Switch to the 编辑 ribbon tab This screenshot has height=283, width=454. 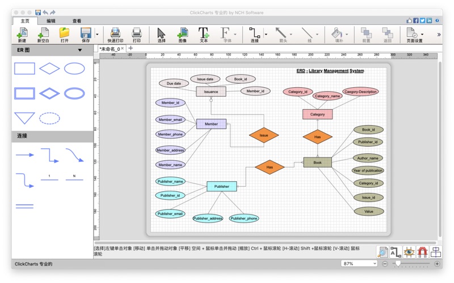coord(51,21)
